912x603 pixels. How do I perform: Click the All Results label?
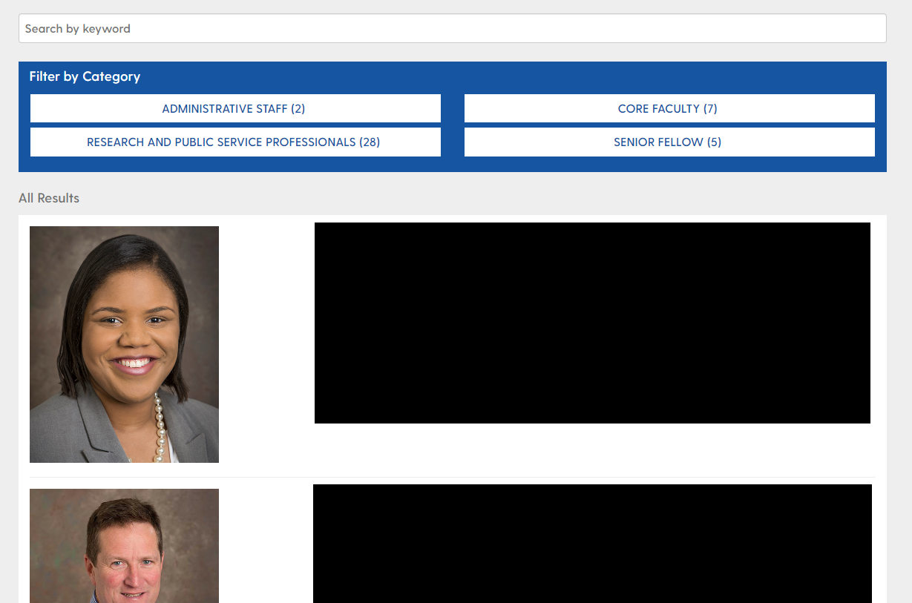[x=49, y=198]
